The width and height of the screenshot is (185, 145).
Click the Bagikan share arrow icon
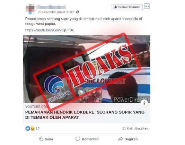tap(121, 139)
